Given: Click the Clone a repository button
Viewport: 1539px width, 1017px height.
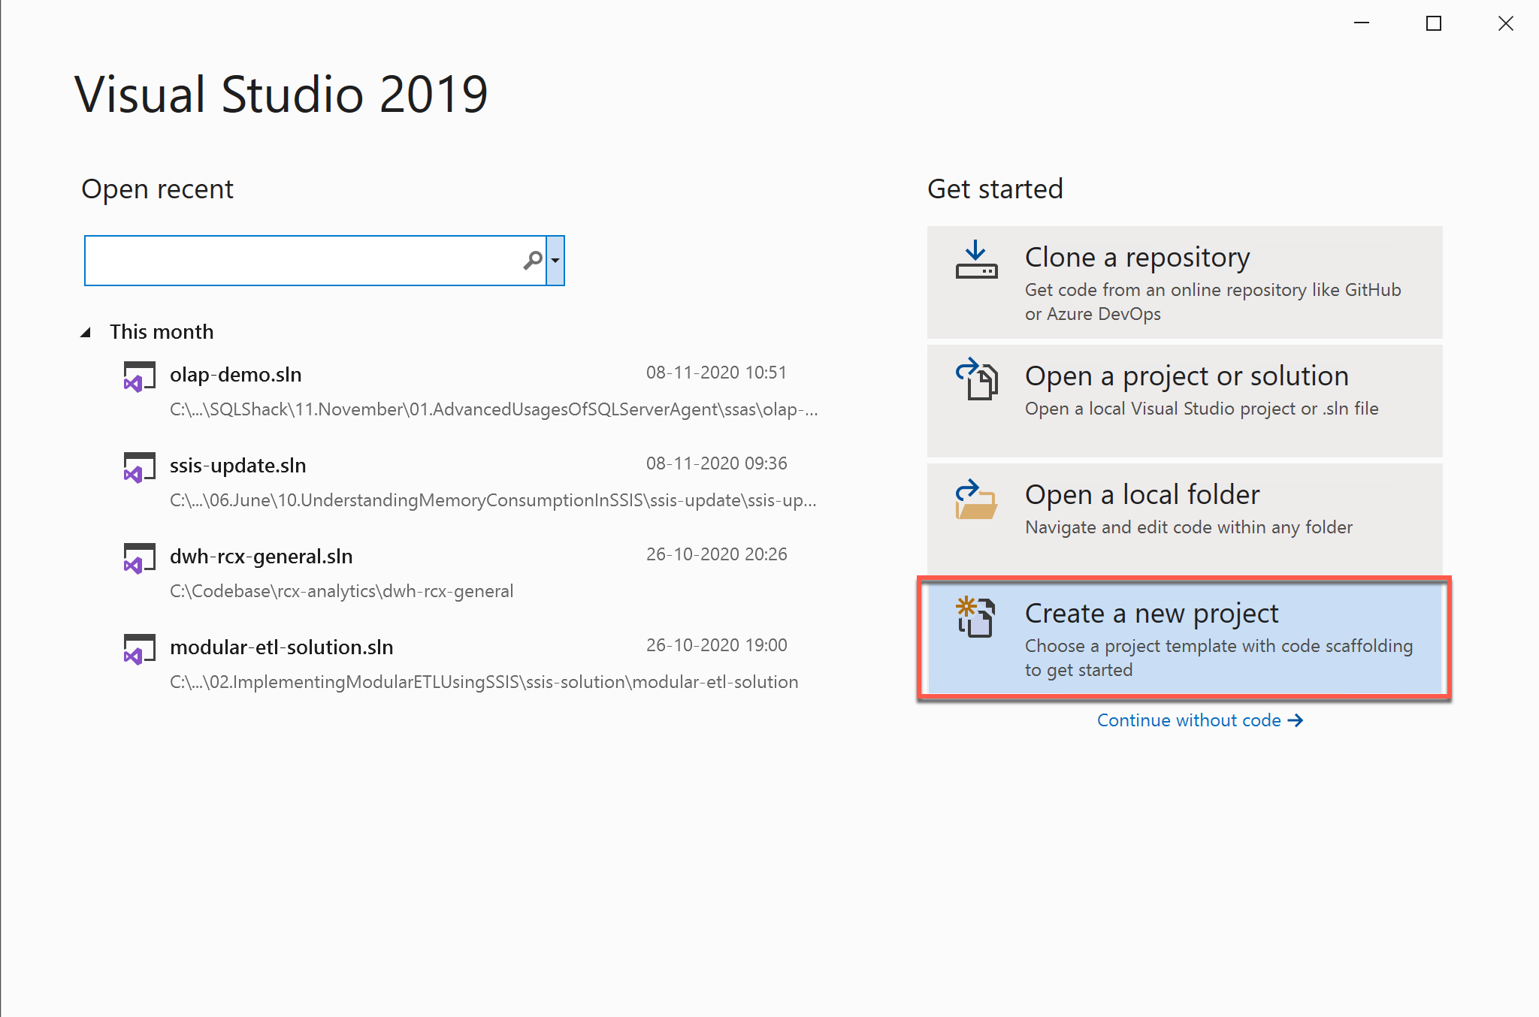Looking at the screenshot, I should pyautogui.click(x=1184, y=282).
